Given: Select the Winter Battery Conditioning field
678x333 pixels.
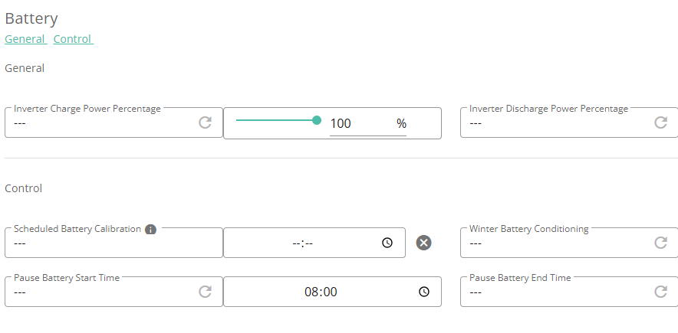Looking at the screenshot, I should click(x=569, y=243).
